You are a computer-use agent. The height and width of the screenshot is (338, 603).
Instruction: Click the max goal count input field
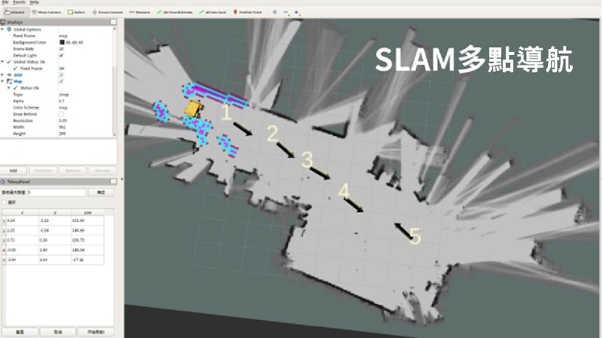(57, 193)
